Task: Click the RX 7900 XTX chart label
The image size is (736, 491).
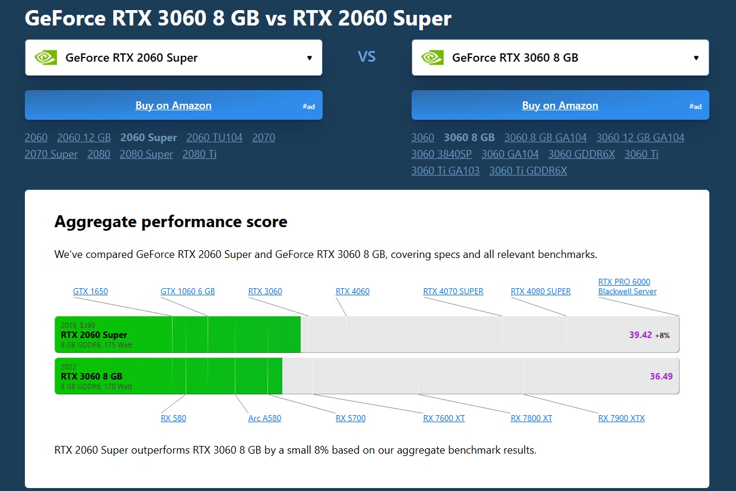Action: (621, 418)
